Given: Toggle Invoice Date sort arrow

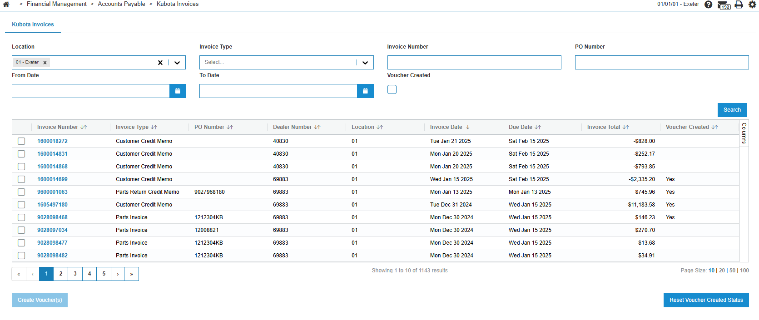Looking at the screenshot, I should click(468, 127).
